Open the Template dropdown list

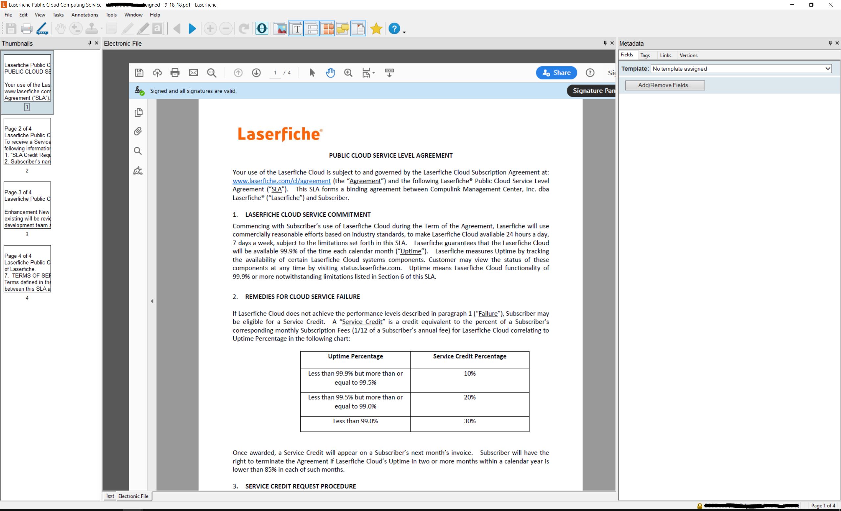coord(827,69)
